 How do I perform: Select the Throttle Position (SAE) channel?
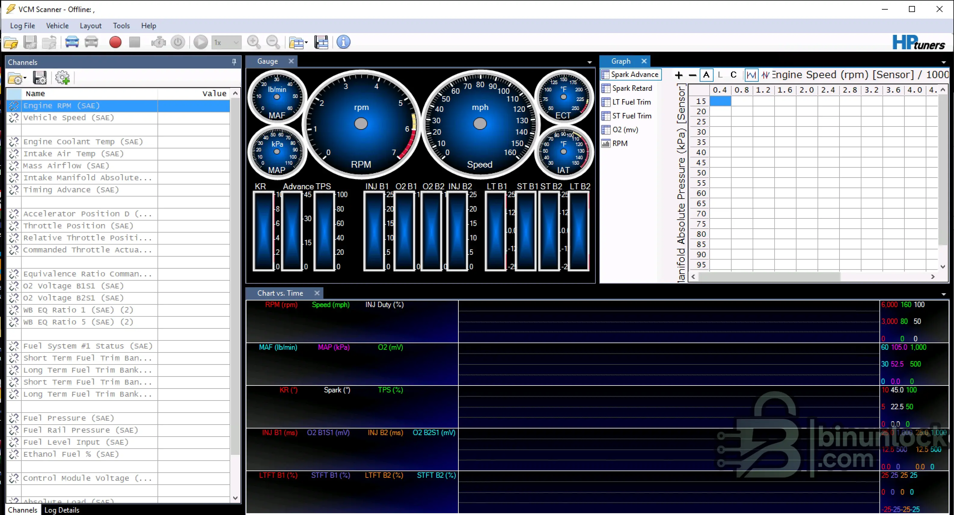(x=118, y=226)
